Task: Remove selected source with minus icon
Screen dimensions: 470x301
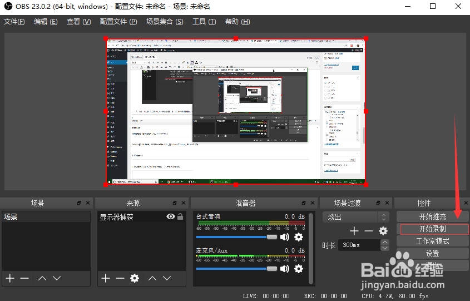Action: click(120, 278)
